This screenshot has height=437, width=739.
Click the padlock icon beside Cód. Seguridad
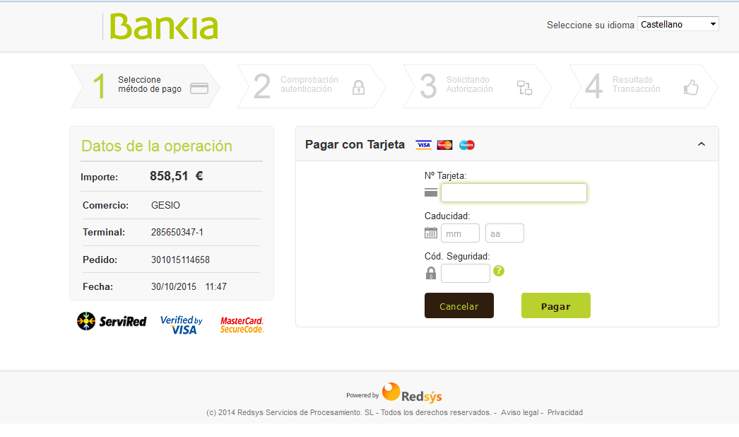(431, 273)
